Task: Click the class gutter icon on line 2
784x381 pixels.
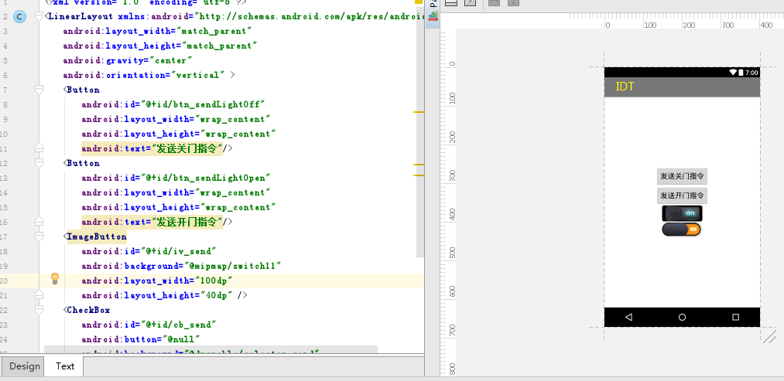Action: click(x=19, y=16)
